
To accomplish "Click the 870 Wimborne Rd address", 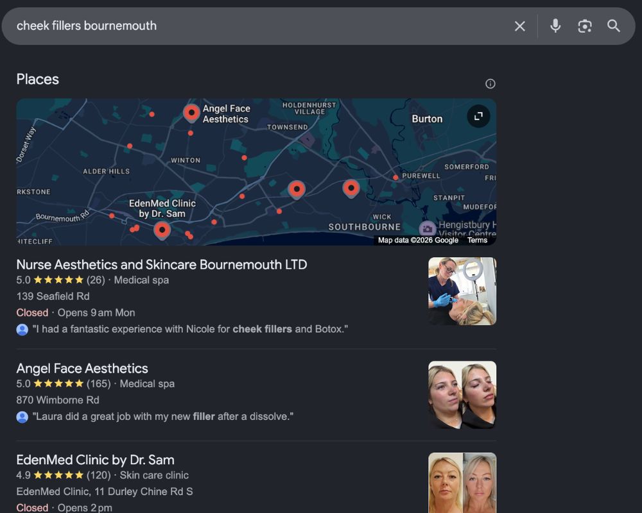I will pos(58,400).
